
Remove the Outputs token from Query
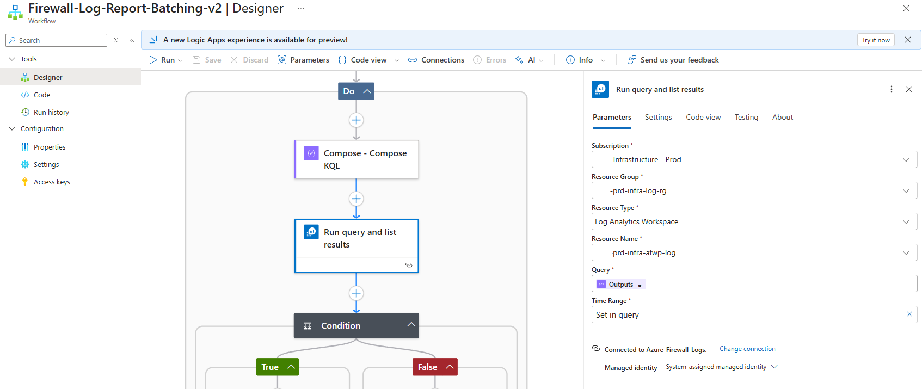pyautogui.click(x=640, y=286)
